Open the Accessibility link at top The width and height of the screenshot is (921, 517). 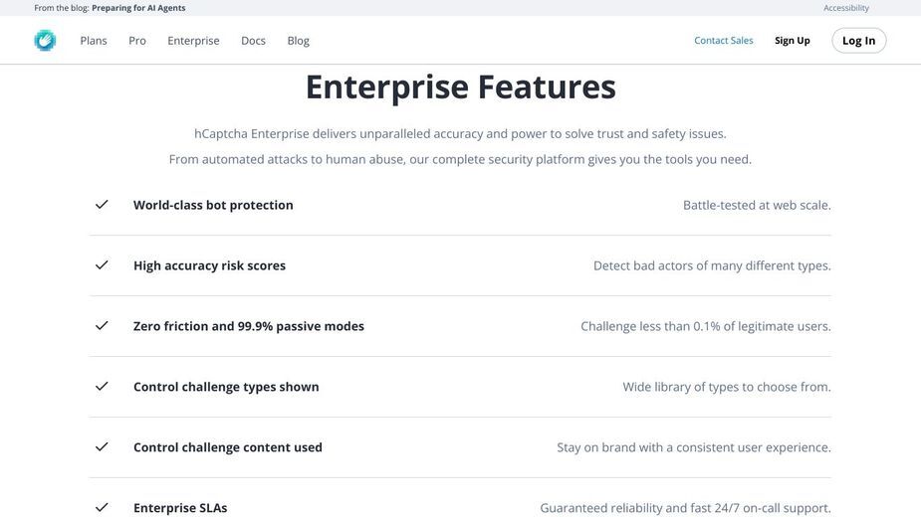click(845, 8)
